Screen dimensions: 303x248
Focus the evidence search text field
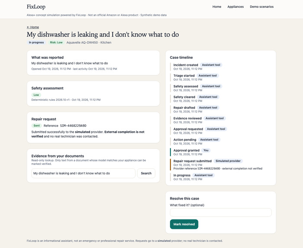point(83,173)
